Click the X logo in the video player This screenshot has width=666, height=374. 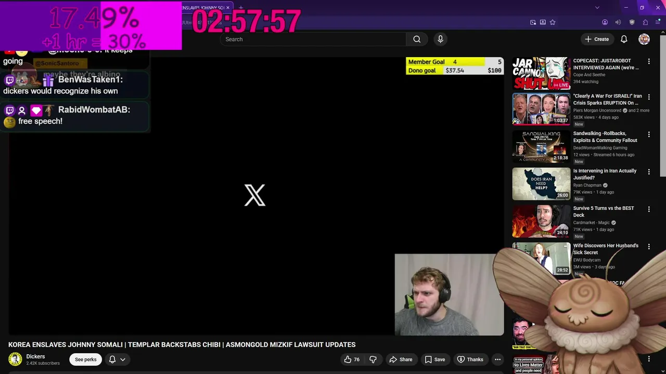255,195
